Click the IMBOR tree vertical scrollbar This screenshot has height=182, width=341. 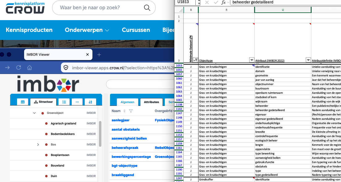tap(100, 134)
